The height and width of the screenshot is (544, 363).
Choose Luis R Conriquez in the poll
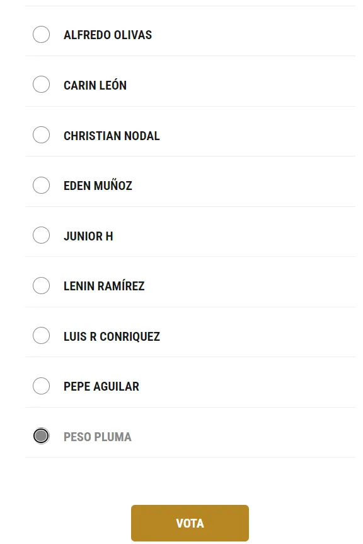coord(42,335)
